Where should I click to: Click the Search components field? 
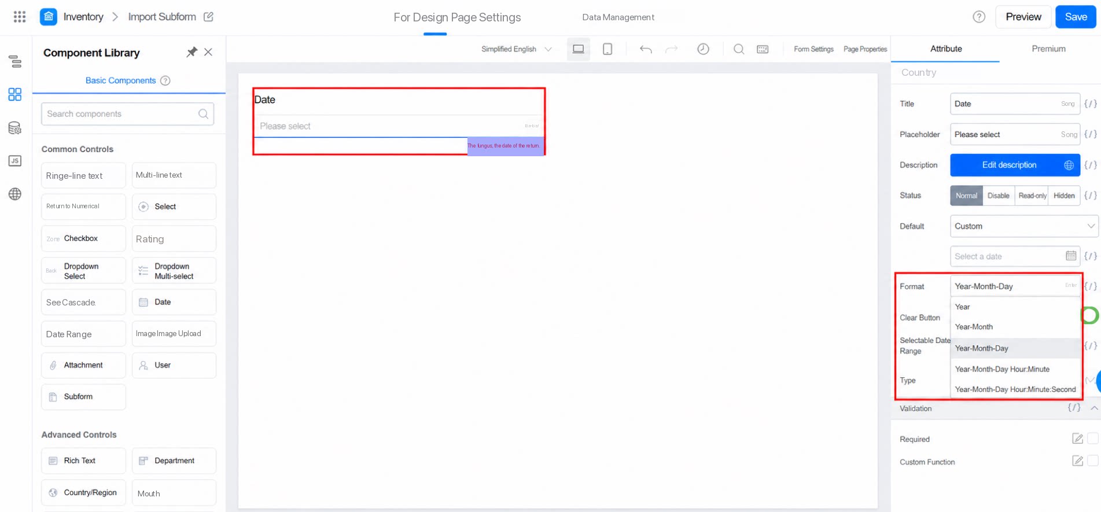pyautogui.click(x=127, y=114)
